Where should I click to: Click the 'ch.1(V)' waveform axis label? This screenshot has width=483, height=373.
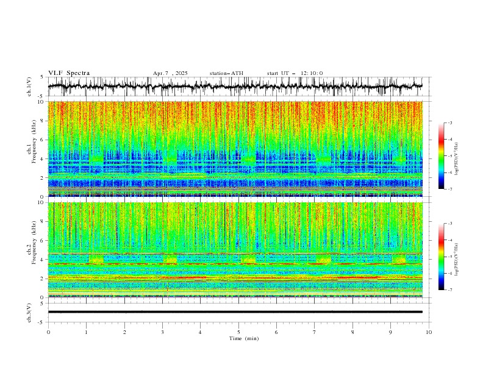(29, 87)
